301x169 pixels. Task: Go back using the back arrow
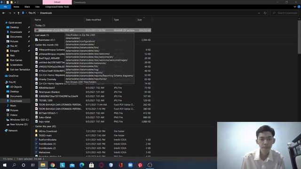(x=4, y=13)
